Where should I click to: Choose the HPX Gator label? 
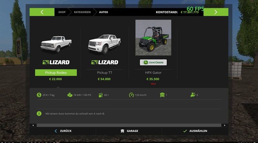[x=153, y=72]
